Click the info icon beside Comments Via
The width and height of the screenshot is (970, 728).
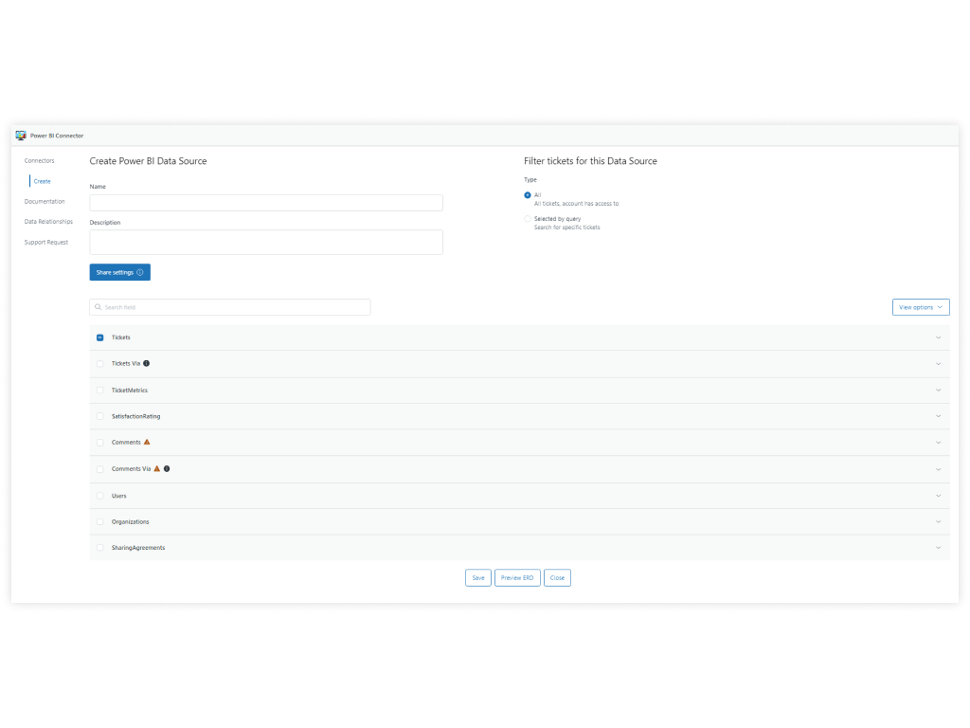point(167,468)
